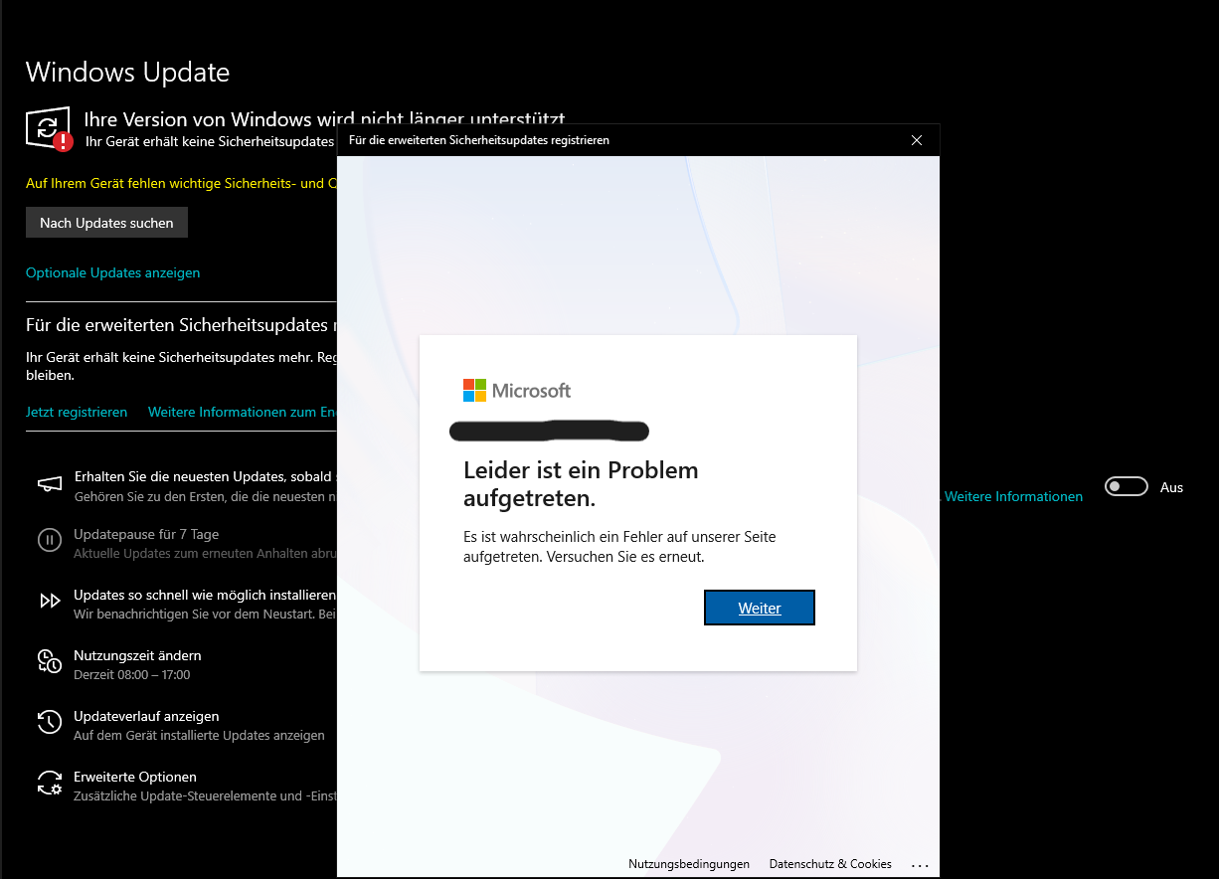Close the Sicherheitsupdates registration dialog
The height and width of the screenshot is (879, 1219).
(x=917, y=140)
